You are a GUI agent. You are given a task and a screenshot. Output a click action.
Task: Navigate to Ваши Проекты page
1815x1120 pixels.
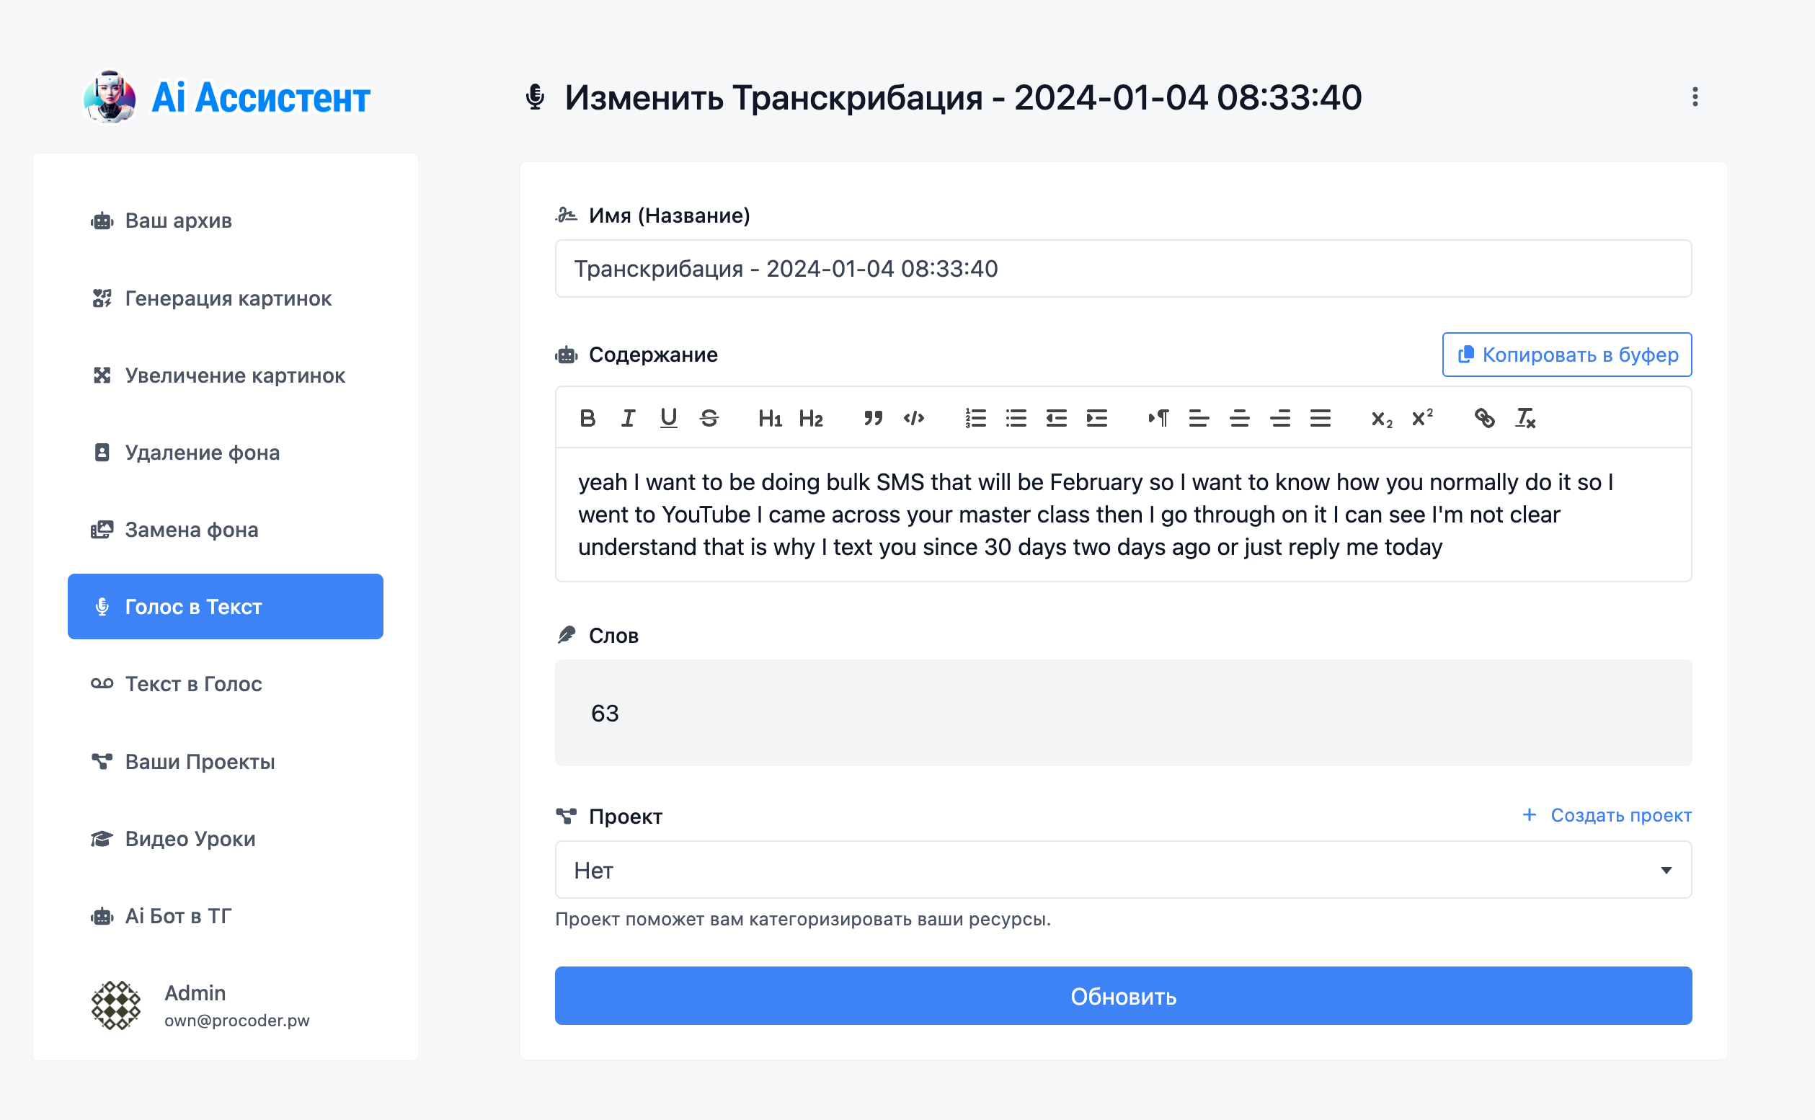click(x=199, y=762)
